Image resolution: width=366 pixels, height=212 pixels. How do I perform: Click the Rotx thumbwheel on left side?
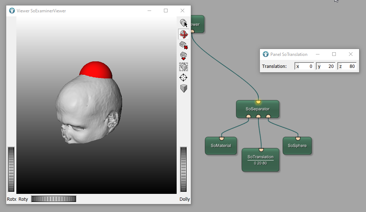click(x=11, y=169)
